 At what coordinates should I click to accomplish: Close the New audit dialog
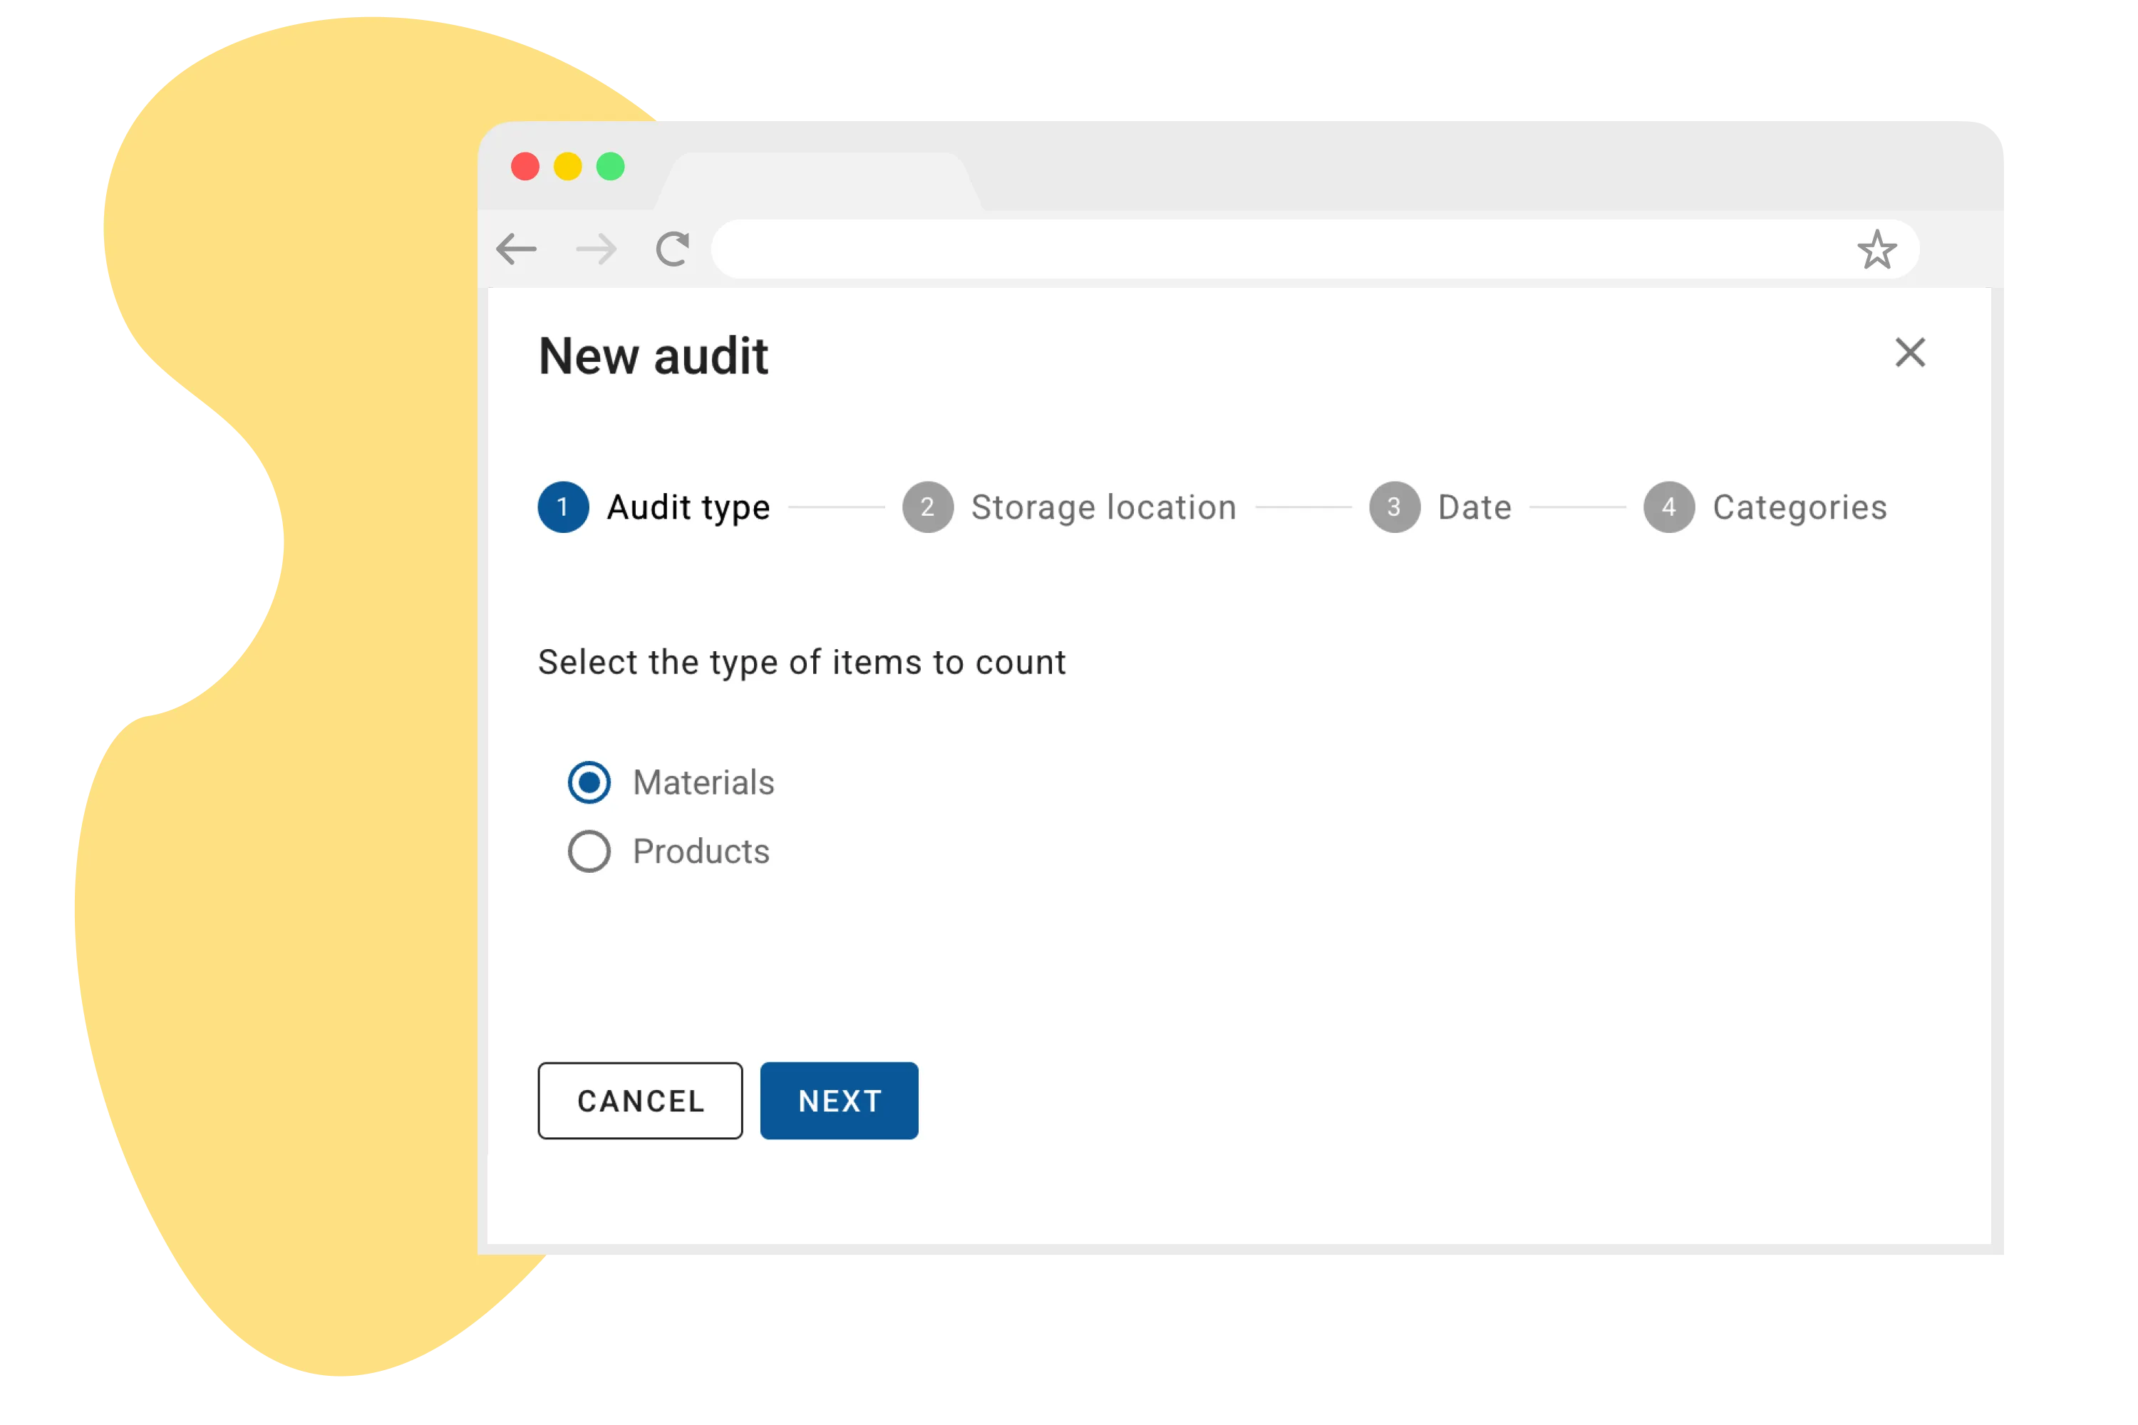pos(1911,353)
